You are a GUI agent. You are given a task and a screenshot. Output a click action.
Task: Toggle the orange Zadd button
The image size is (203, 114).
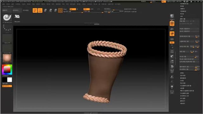pos(87,9)
